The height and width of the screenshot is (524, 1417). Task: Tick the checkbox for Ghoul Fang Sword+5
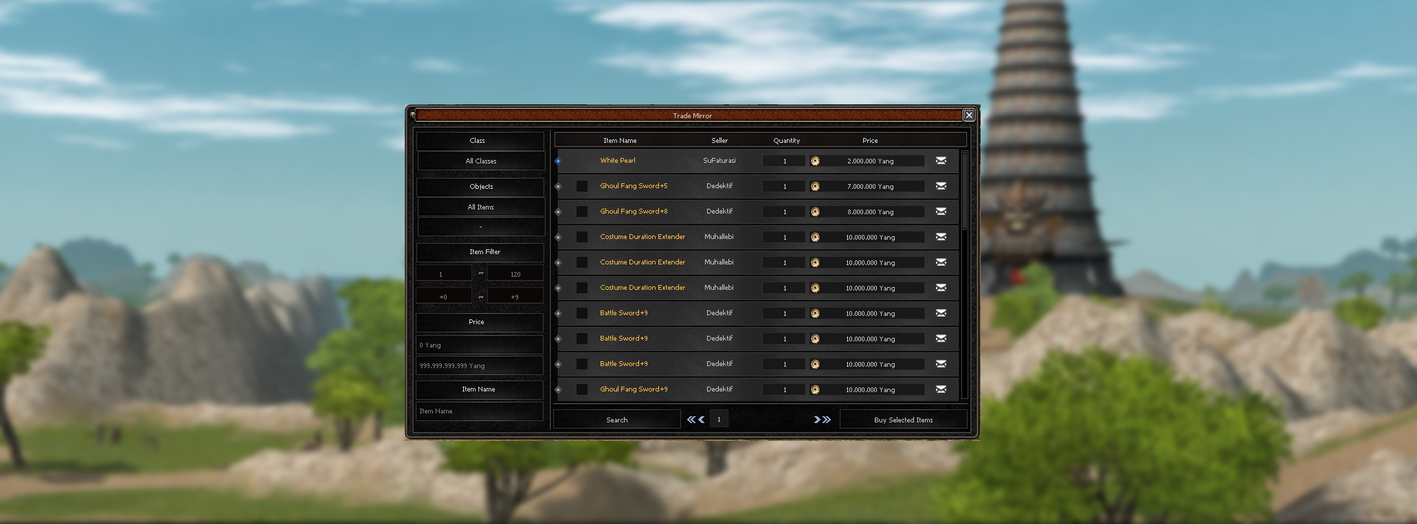[x=582, y=186]
